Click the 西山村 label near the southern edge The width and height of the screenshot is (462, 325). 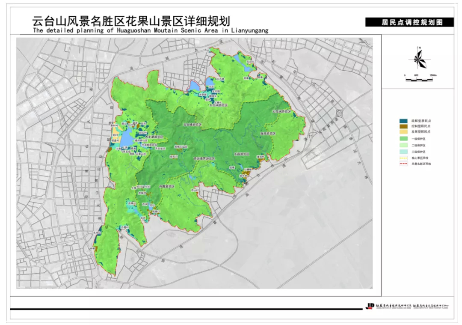point(195,190)
